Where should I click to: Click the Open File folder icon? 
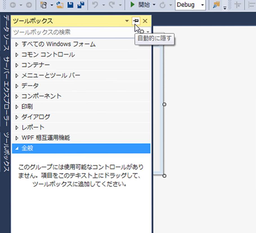(60, 5)
